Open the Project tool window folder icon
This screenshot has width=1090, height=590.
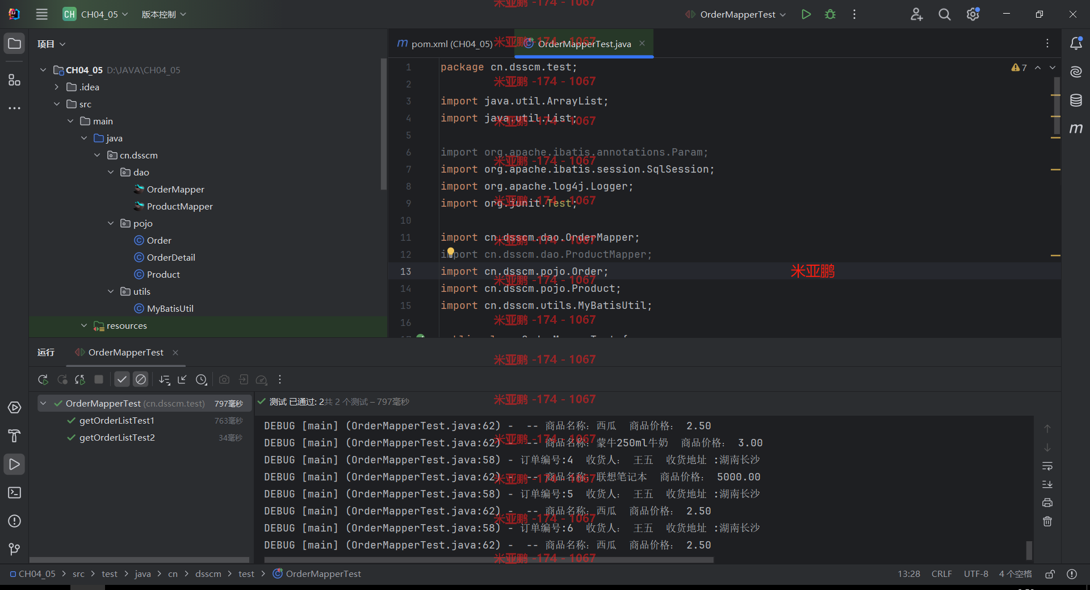click(14, 44)
